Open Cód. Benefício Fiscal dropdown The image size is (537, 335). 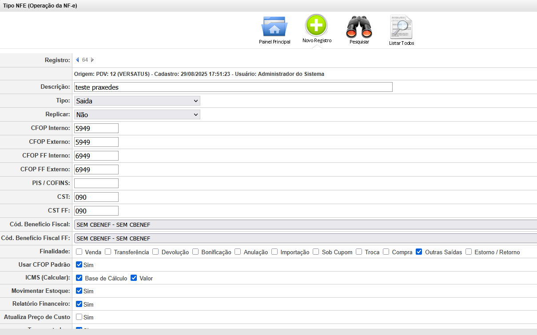[305, 225]
